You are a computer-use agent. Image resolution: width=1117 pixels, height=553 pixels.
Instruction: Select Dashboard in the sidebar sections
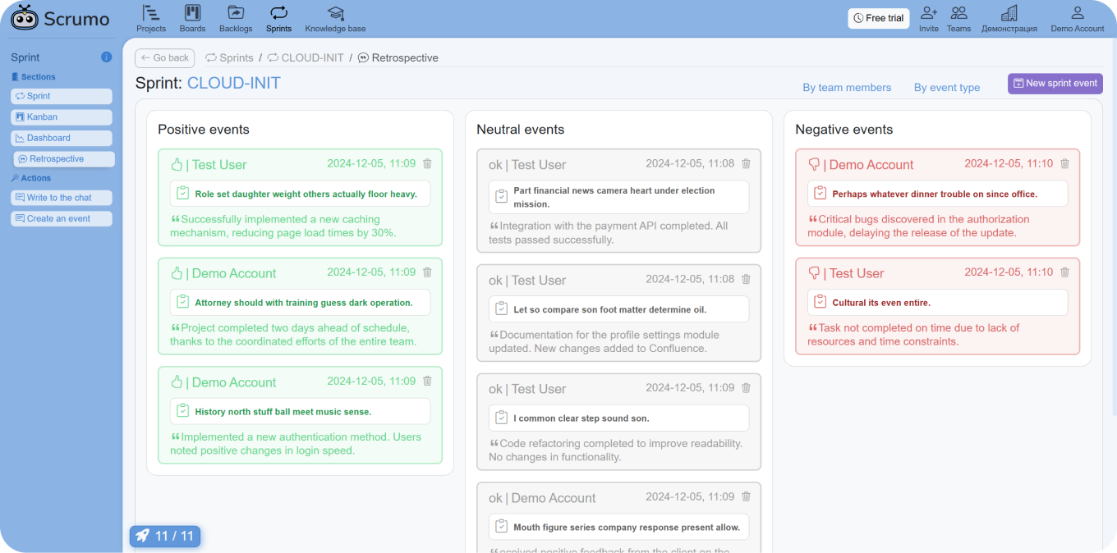(x=62, y=138)
